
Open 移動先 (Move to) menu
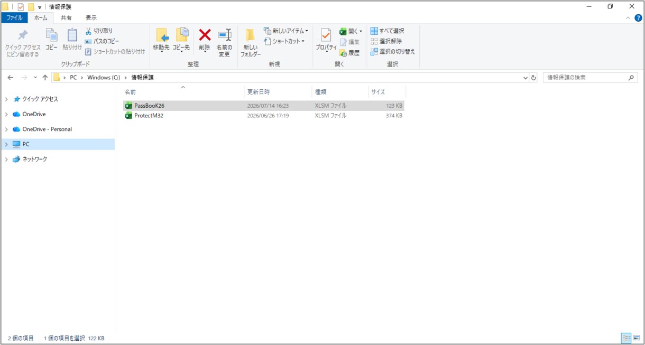(x=161, y=41)
